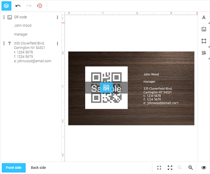
Task: Click the address text block on the card
Action: (161, 96)
